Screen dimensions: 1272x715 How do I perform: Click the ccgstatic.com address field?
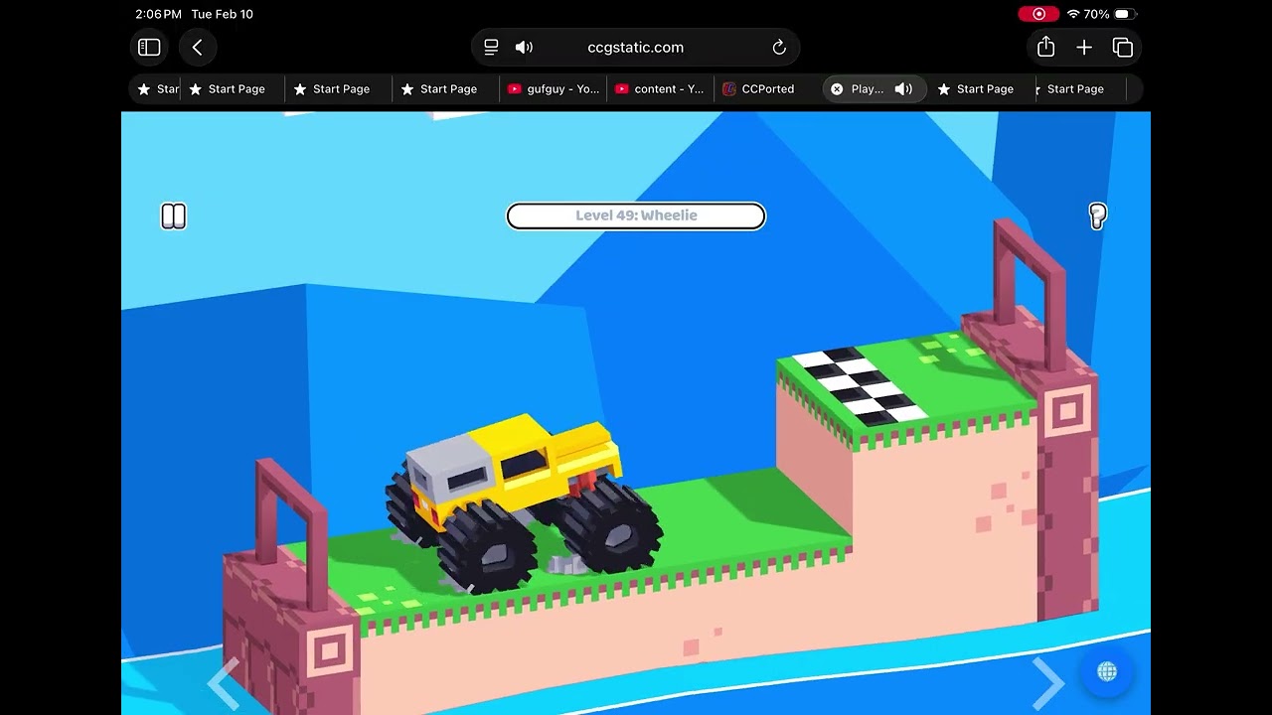pyautogui.click(x=636, y=47)
